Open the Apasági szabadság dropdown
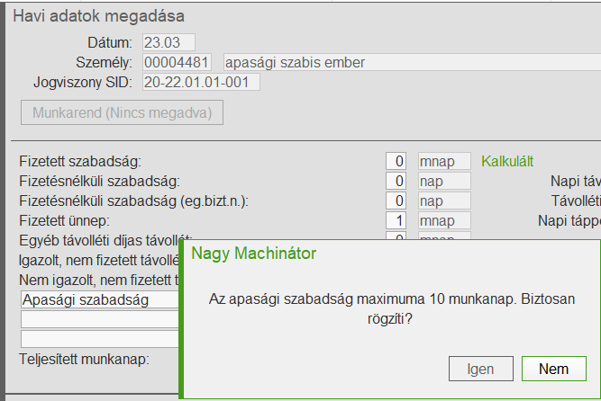601x401 pixels. click(x=99, y=299)
